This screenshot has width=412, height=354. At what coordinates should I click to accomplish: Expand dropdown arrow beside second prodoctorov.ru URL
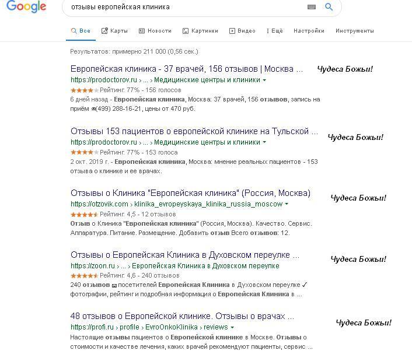[x=265, y=142]
